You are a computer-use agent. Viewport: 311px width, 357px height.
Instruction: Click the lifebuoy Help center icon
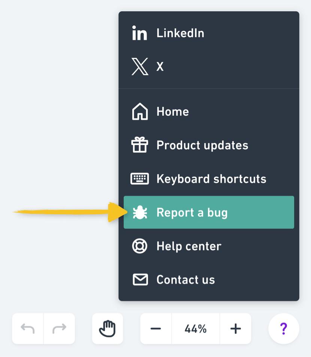pyautogui.click(x=140, y=246)
